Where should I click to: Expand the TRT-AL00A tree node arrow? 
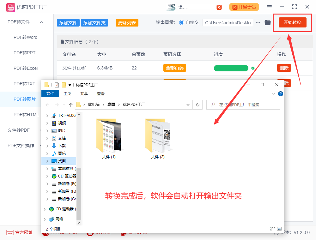click(47, 116)
